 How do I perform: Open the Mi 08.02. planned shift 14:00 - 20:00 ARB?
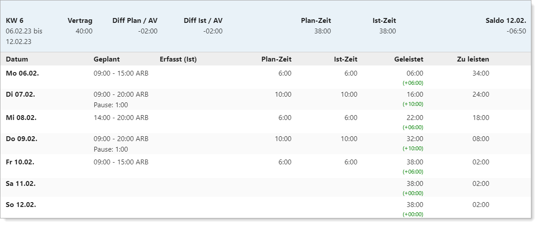(121, 118)
